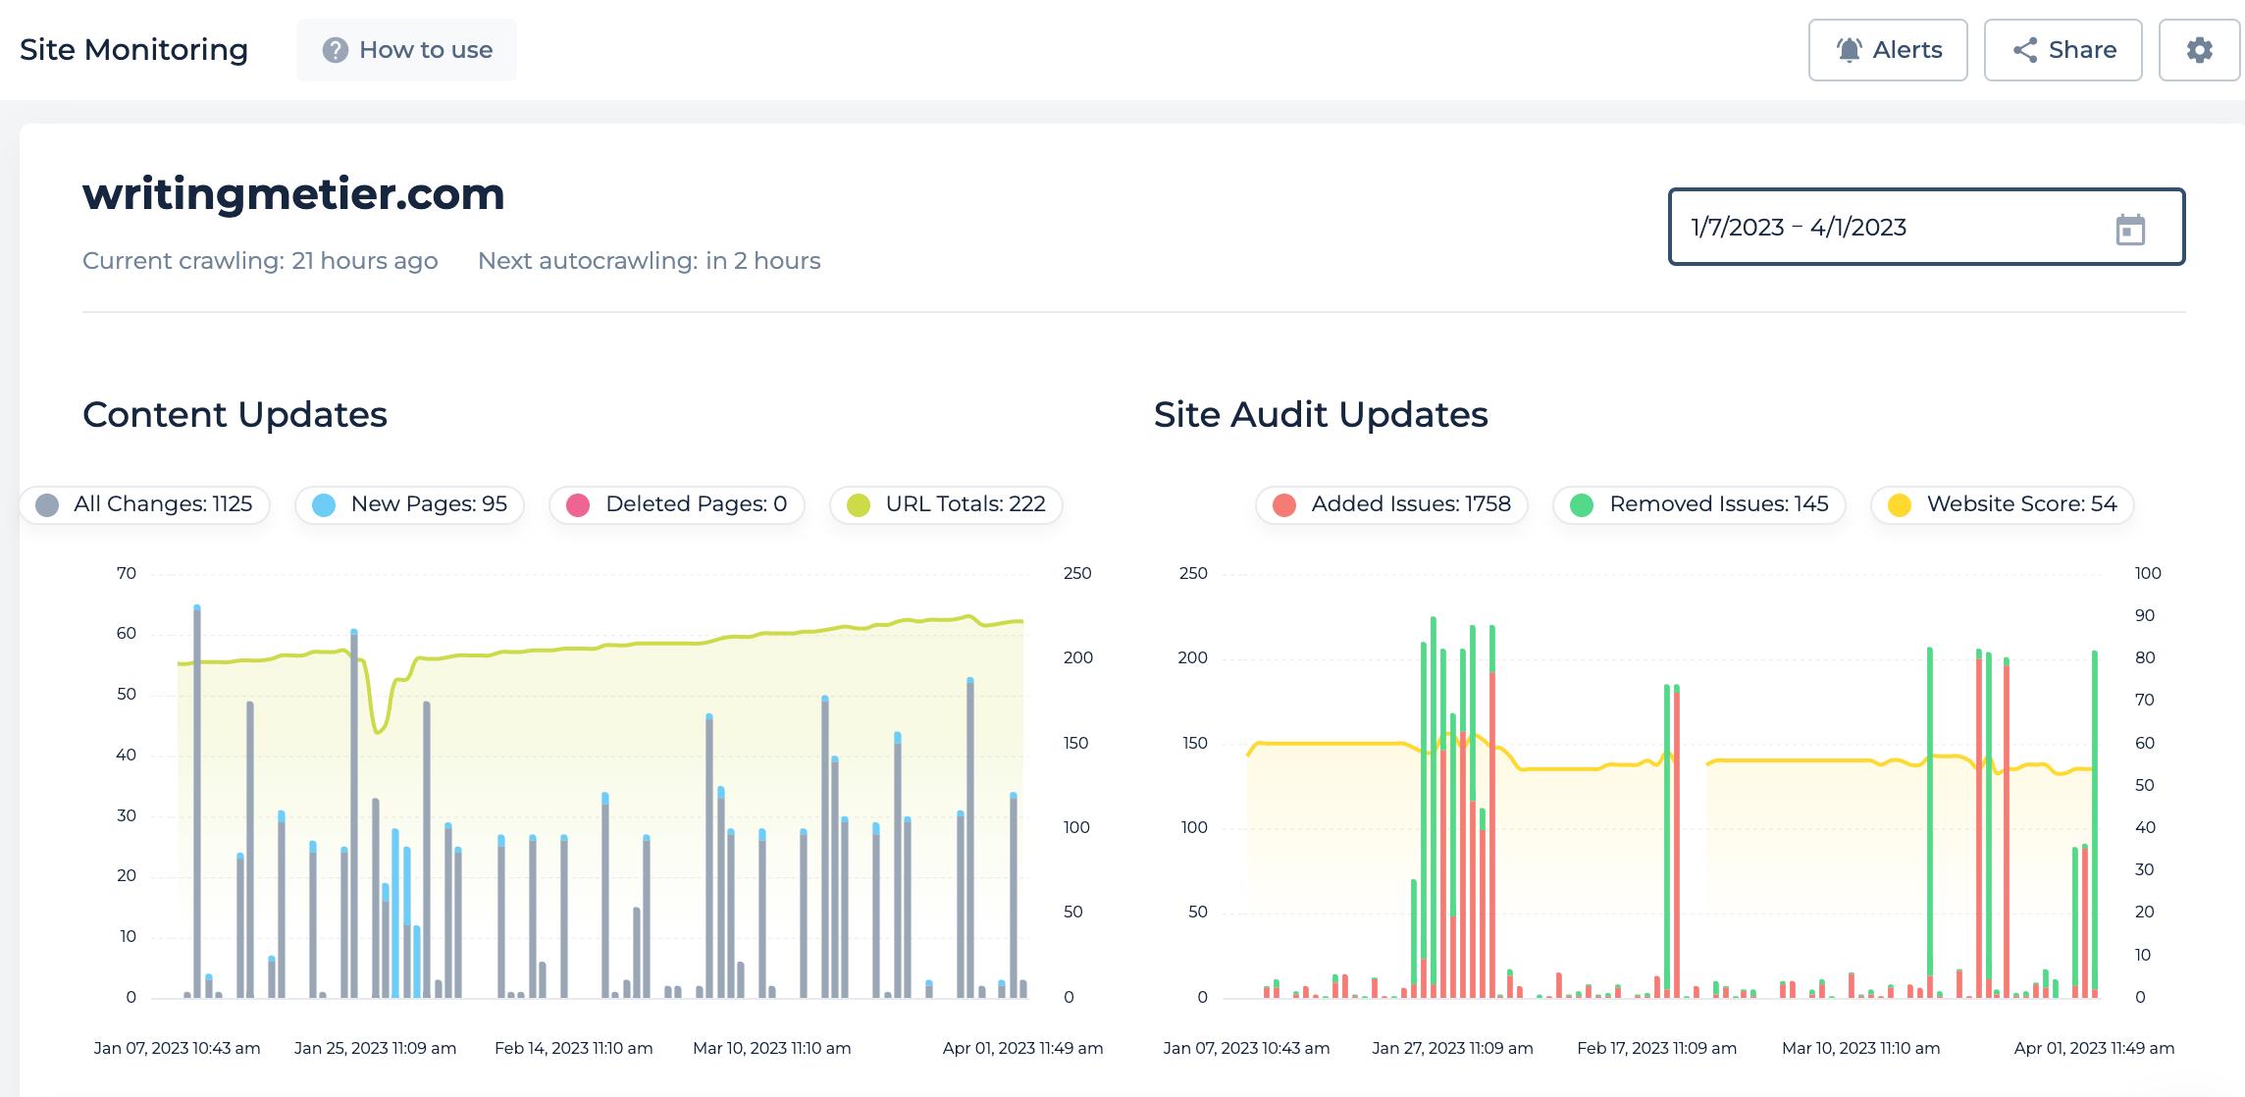The image size is (2245, 1097).
Task: Click Next autocrawling: in 2 hours text
Action: (650, 261)
